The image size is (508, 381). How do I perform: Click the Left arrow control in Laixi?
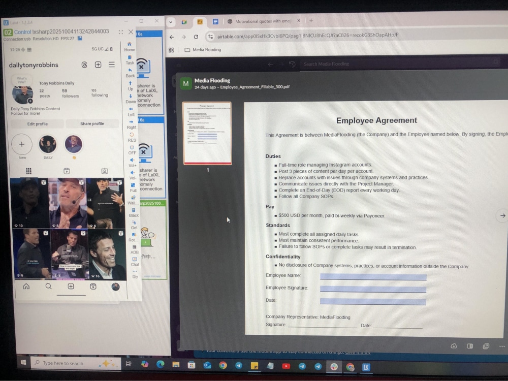(x=131, y=112)
